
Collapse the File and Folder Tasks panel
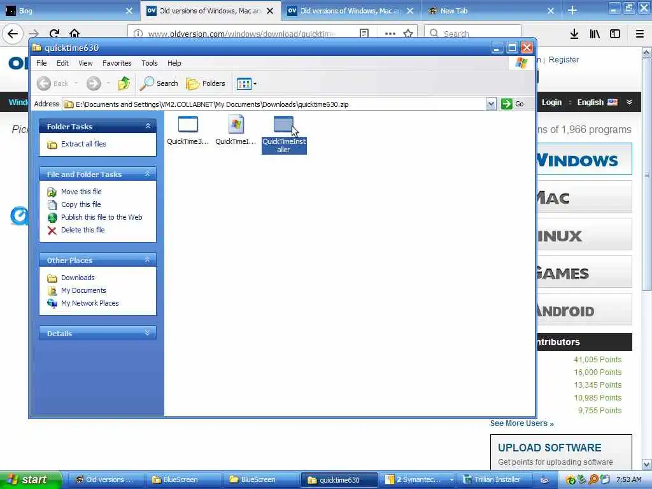148,174
